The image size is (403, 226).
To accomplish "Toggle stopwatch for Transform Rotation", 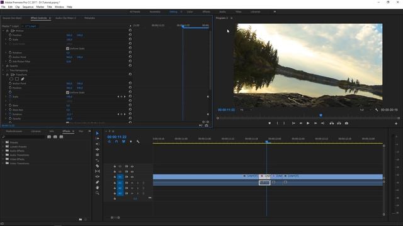I will coord(10,114).
